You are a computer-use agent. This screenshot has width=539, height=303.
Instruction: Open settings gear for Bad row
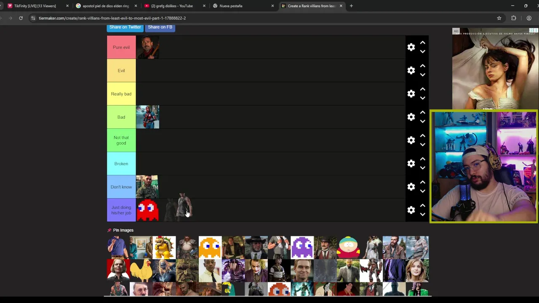click(x=411, y=117)
